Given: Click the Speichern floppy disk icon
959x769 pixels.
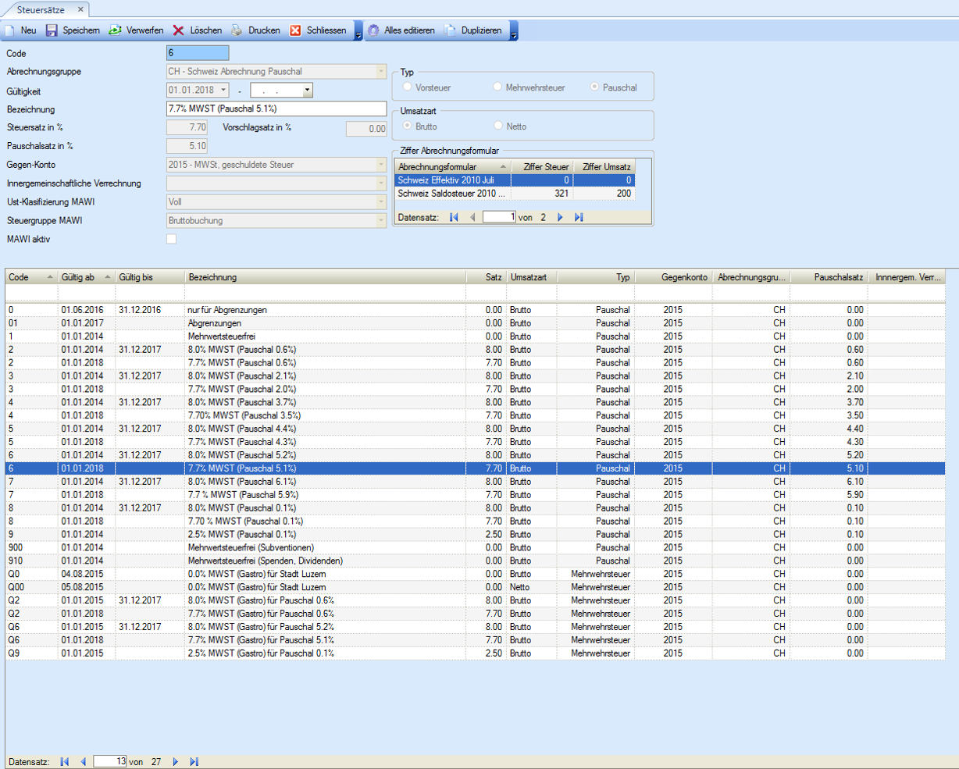Looking at the screenshot, I should coord(52,30).
